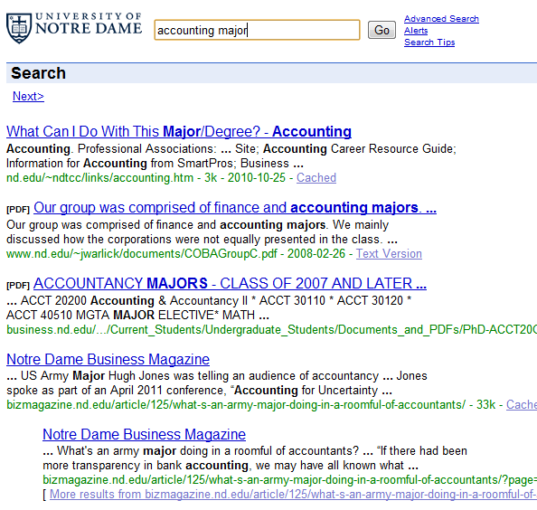Open the Advanced Search link
The image size is (537, 510).
coord(441,19)
